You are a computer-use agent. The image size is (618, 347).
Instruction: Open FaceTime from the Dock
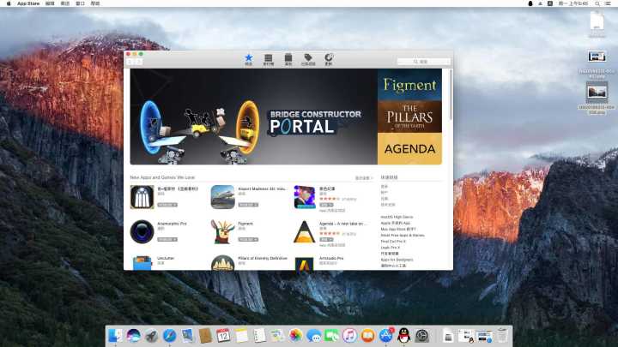(331, 336)
